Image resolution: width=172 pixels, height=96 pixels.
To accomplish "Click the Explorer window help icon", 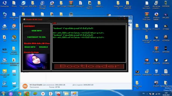I will tap(129, 25).
